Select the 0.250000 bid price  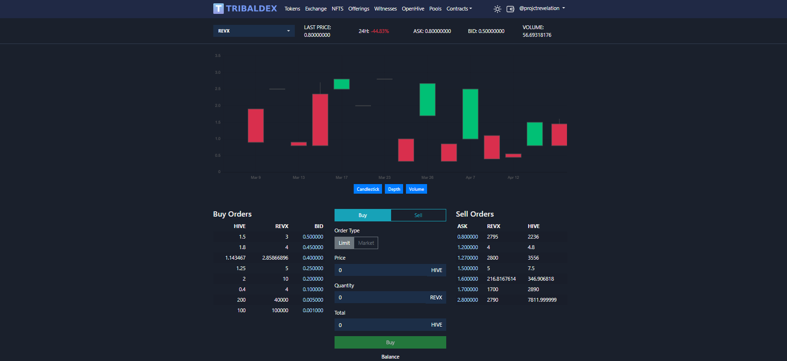click(313, 268)
